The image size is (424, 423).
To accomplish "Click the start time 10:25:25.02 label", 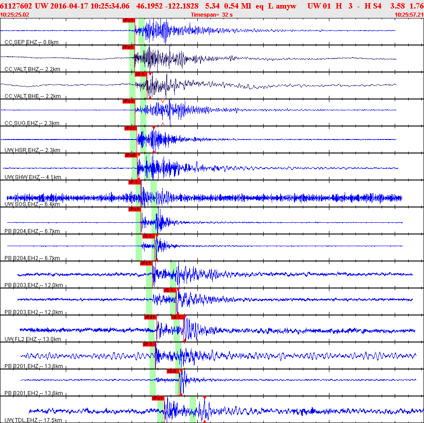I will (15, 14).
